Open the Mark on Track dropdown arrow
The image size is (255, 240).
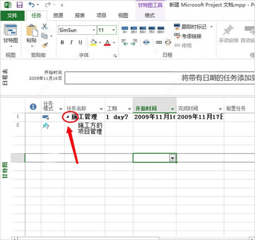point(211,26)
